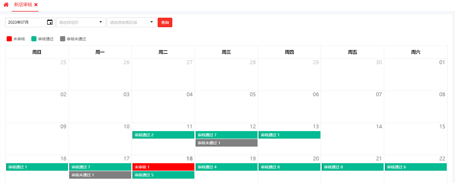This screenshot has width=455, height=183.
Task: Open 审核通过 1 event on the 13th
Action: click(x=289, y=135)
